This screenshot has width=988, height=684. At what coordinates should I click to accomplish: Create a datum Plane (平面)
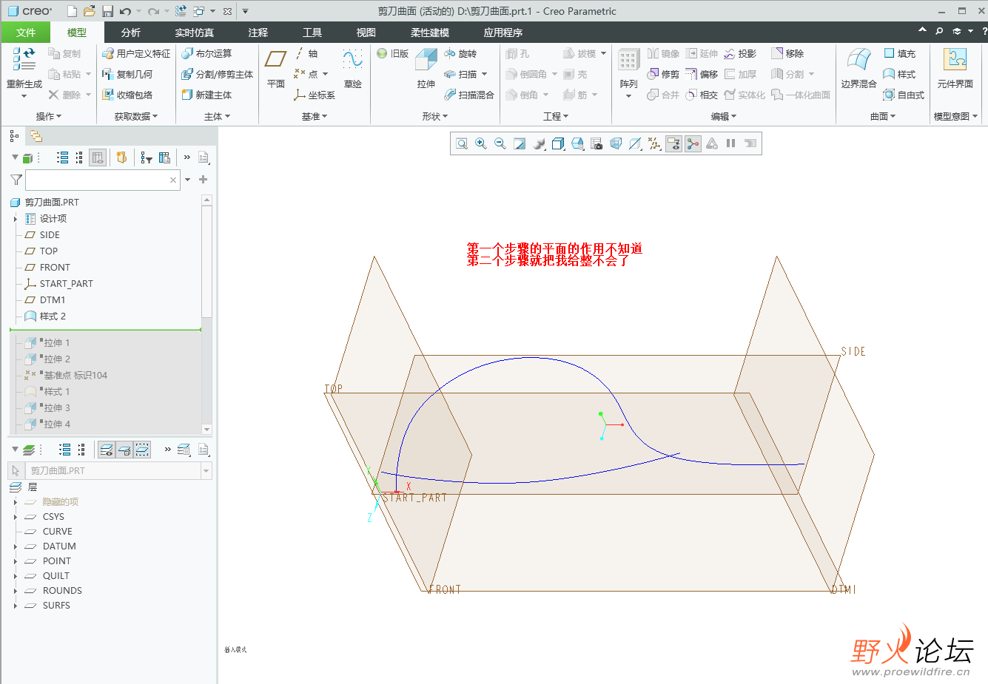(276, 69)
